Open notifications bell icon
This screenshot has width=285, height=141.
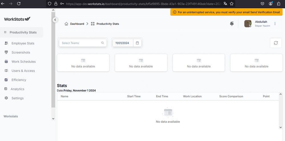(232, 24)
